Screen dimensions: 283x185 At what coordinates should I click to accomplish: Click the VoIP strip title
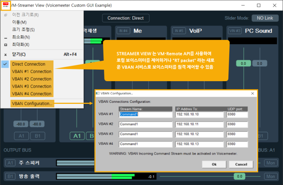coord(196,31)
